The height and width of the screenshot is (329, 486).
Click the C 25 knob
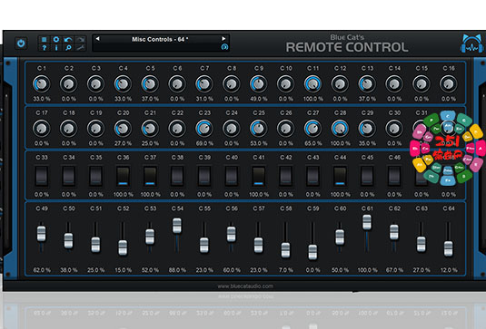(x=259, y=129)
